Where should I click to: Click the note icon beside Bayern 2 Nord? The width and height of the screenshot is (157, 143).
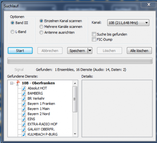click(x=24, y=114)
